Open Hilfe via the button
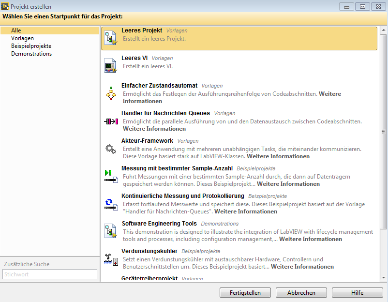 (358, 293)
